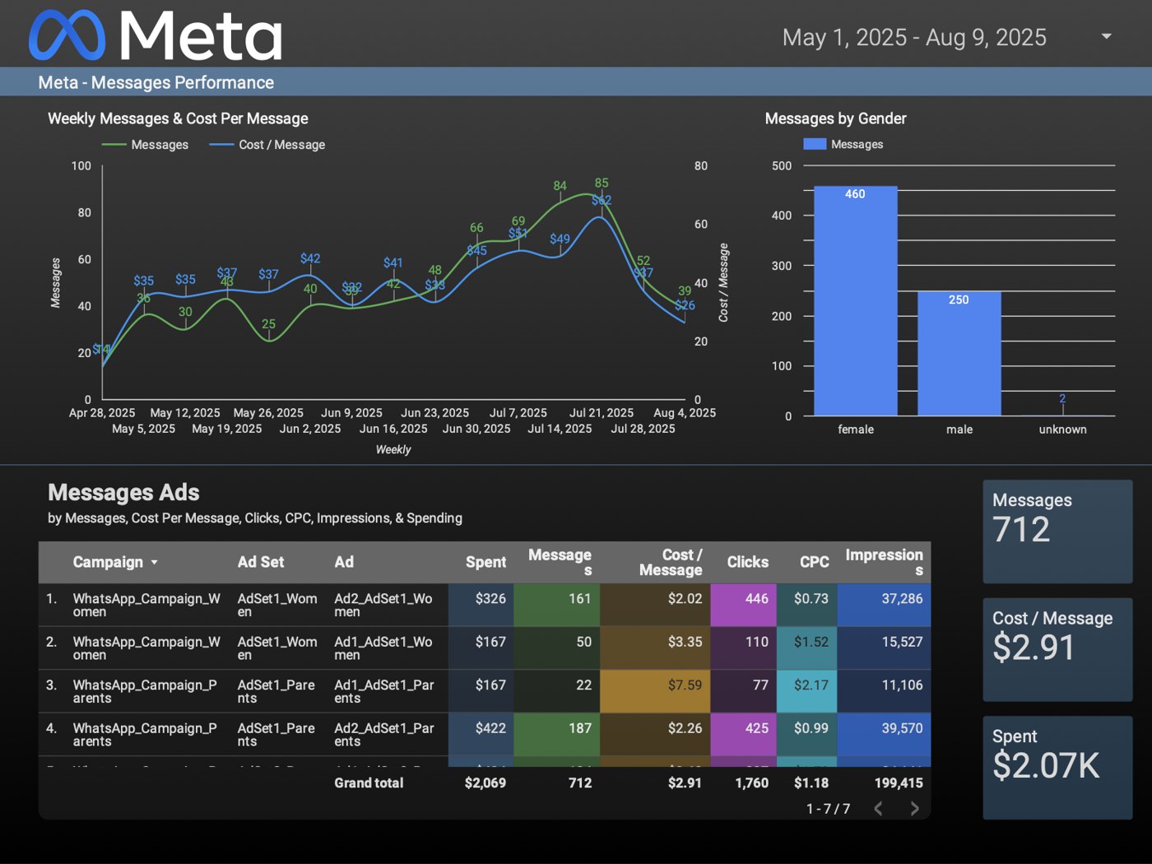The height and width of the screenshot is (864, 1152).
Task: Click the 187 messages cell
Action: (x=557, y=735)
